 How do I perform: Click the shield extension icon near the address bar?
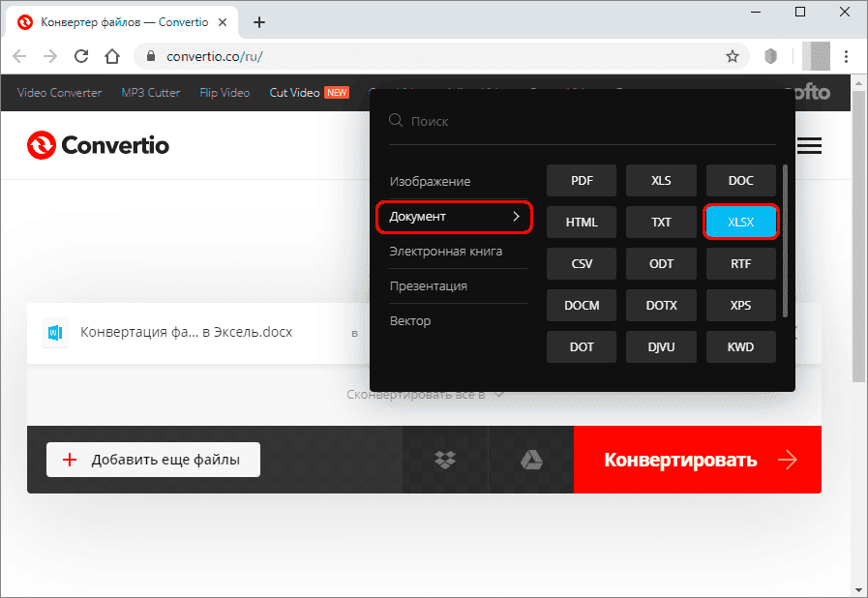(769, 57)
